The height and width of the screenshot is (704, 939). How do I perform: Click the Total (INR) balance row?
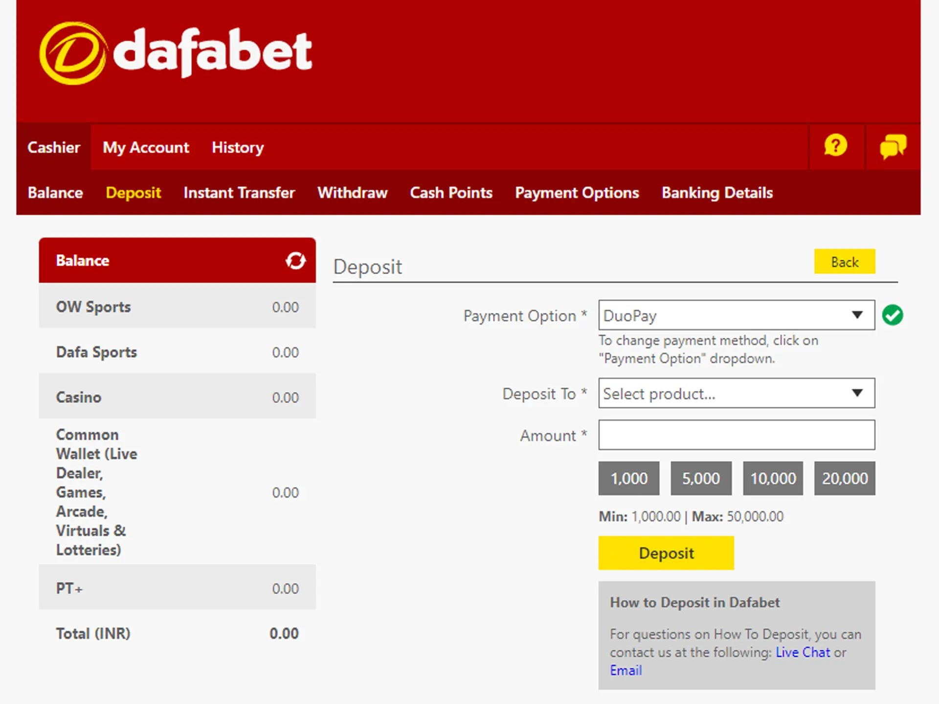click(177, 633)
